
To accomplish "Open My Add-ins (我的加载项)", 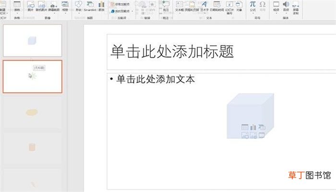I will (120, 11).
